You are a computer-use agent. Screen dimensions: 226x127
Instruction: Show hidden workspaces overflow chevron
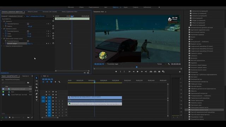tap(159, 7)
